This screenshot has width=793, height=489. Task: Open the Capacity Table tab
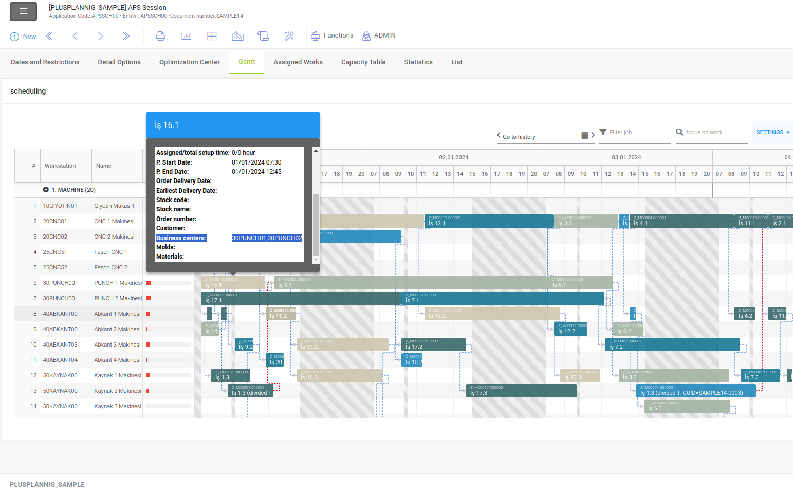click(x=363, y=62)
